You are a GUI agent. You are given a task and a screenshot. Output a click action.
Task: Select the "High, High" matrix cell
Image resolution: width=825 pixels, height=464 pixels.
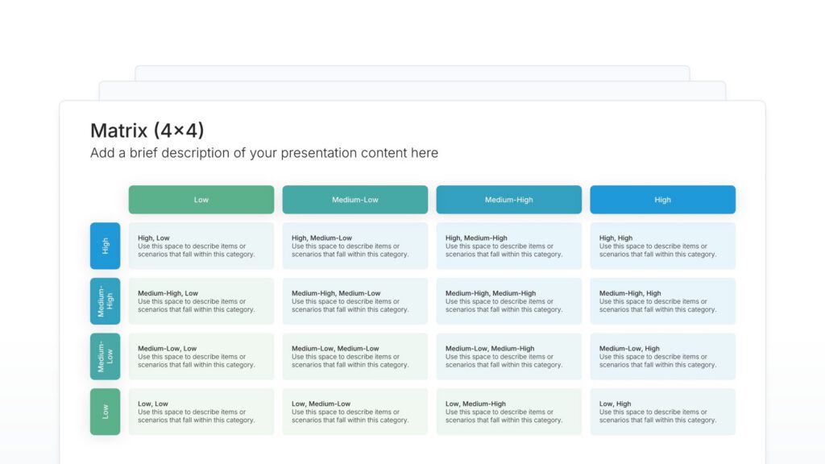[662, 246]
